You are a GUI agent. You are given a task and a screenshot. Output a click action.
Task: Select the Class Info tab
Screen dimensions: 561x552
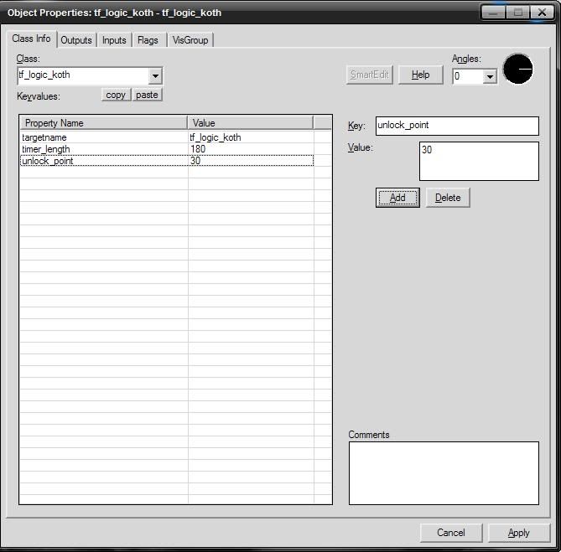pyautogui.click(x=32, y=39)
